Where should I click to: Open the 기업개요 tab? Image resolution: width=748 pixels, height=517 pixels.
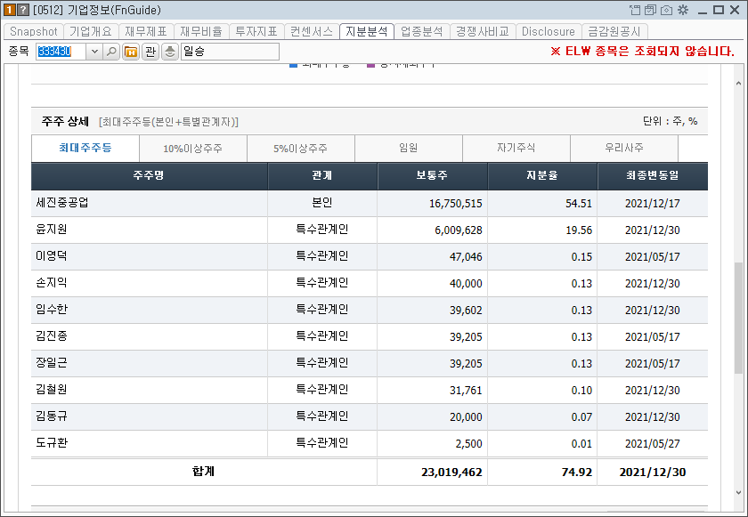[91, 31]
